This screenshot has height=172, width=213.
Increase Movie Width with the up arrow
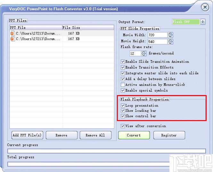(x=170, y=34)
